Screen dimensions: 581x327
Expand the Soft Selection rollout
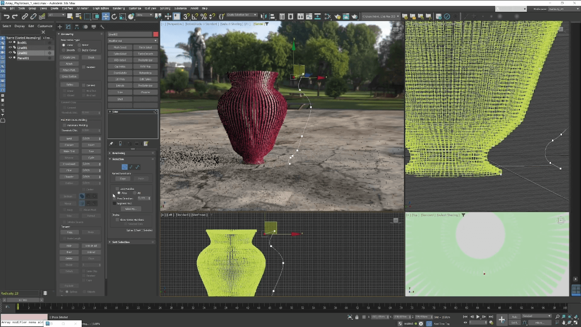tap(121, 242)
